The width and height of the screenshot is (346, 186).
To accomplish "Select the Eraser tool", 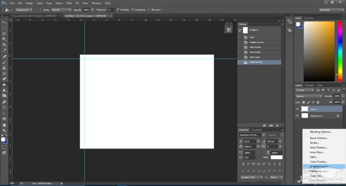I will pyautogui.click(x=4, y=79).
